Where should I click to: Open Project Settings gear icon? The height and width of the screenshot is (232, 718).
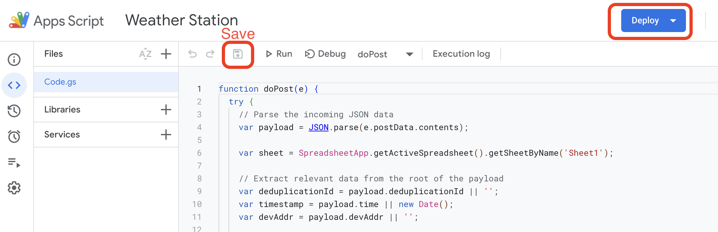14,188
